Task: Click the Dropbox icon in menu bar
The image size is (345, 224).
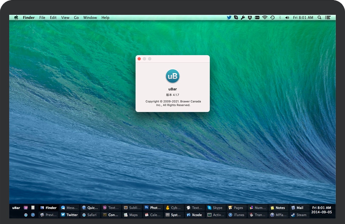Action: 250,18
